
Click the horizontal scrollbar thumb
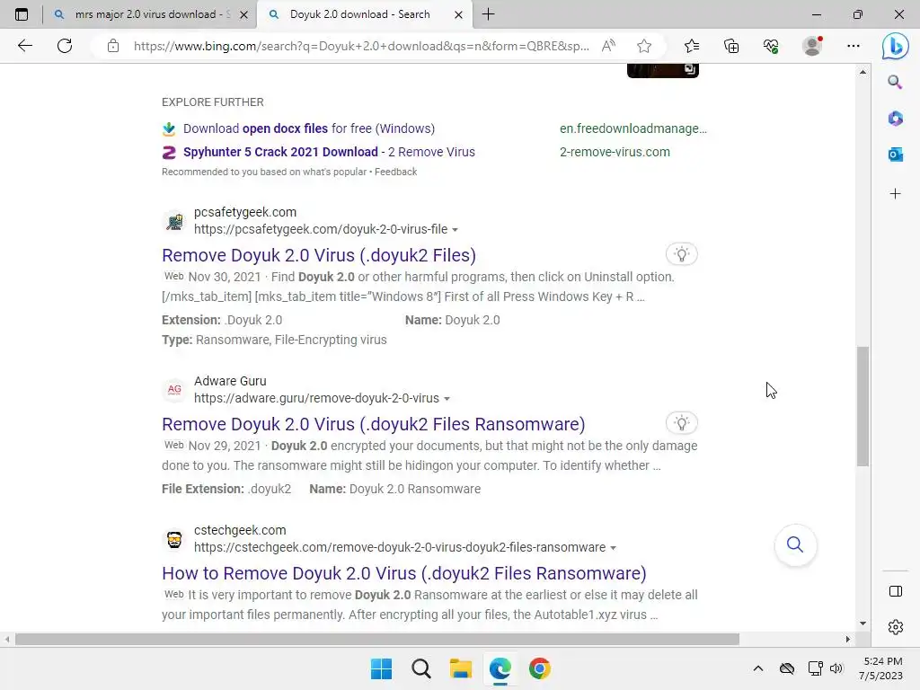pos(376,639)
